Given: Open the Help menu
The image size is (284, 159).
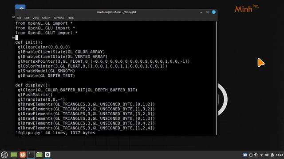Looking at the screenshot, I should [71, 18].
